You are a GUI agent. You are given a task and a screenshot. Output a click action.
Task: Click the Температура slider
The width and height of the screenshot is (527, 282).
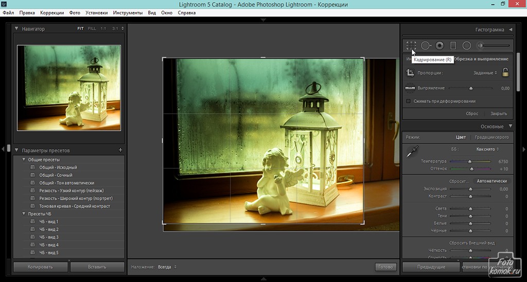pos(470,162)
